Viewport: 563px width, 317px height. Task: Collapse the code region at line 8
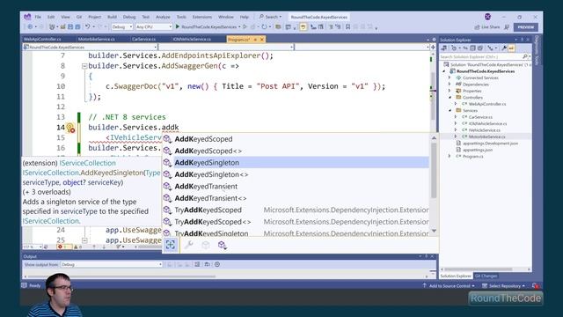pos(84,66)
